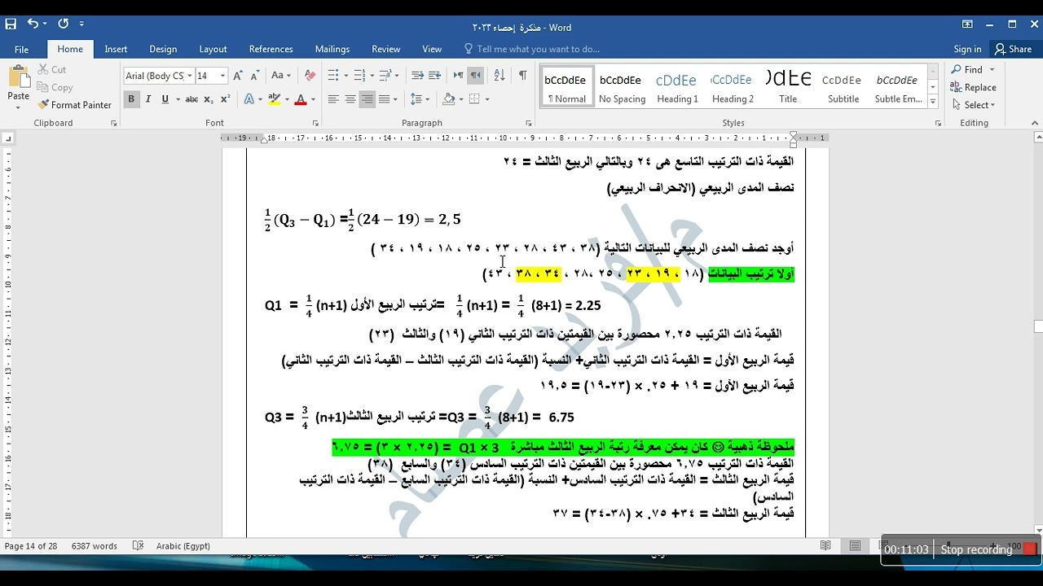The image size is (1043, 586).
Task: Activate the Format Painter
Action: tap(74, 105)
